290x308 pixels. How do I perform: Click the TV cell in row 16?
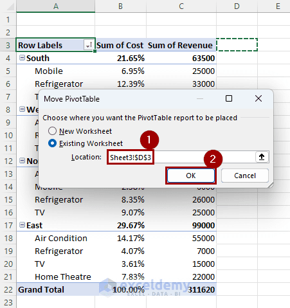[56, 212]
